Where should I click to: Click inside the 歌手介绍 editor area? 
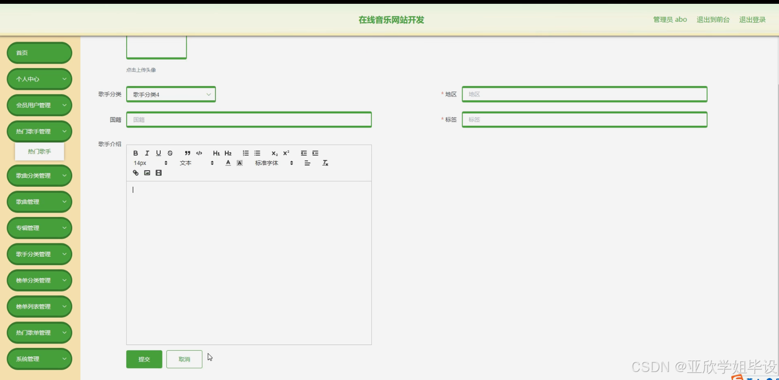(x=249, y=263)
